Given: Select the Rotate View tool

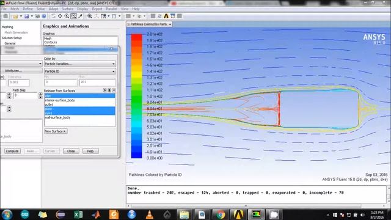Looking at the screenshot, I should [53, 16].
